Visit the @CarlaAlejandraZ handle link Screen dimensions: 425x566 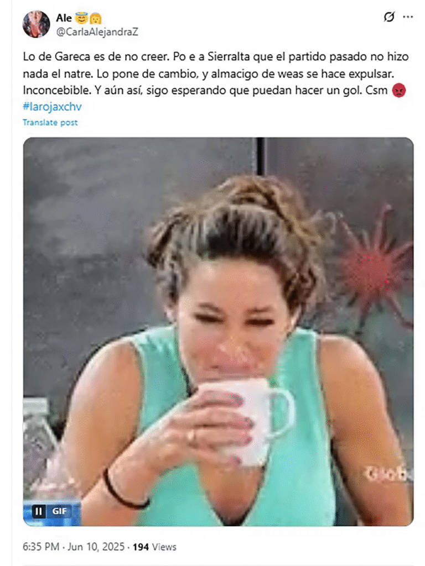(x=97, y=32)
